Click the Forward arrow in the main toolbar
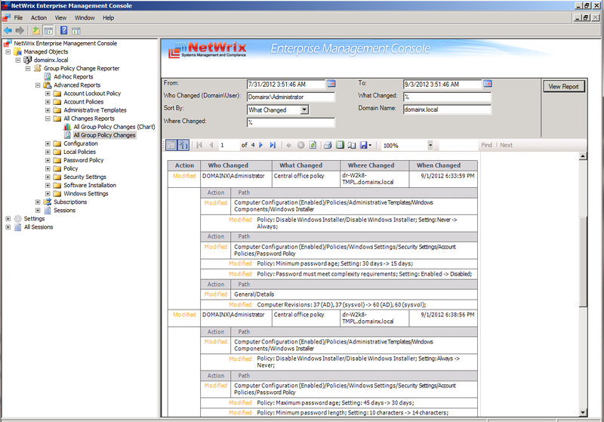 pyautogui.click(x=20, y=30)
